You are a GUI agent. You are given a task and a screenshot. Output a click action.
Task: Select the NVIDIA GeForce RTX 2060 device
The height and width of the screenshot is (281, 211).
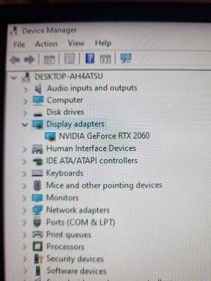(x=104, y=136)
